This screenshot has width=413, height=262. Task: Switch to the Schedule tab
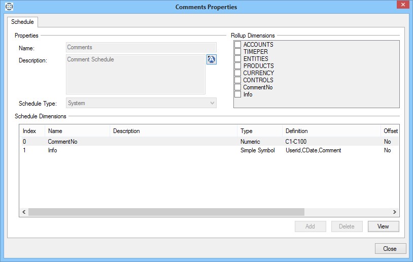point(22,22)
